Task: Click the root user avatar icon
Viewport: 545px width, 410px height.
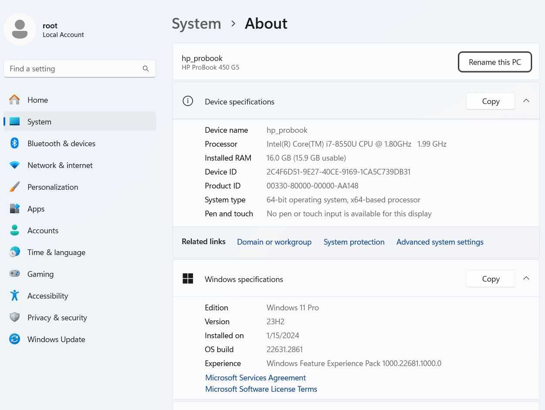Action: 20,29
